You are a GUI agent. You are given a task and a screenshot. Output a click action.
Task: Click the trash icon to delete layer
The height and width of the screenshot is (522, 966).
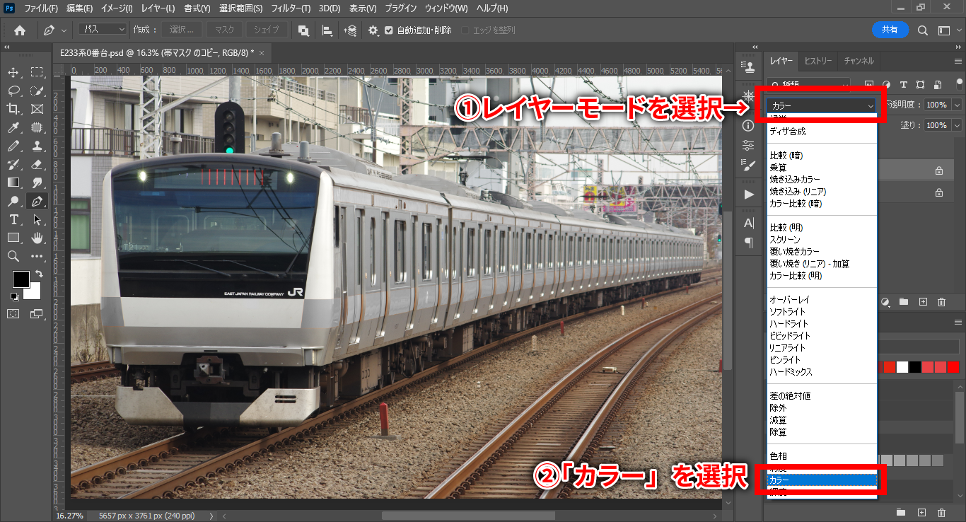941,302
